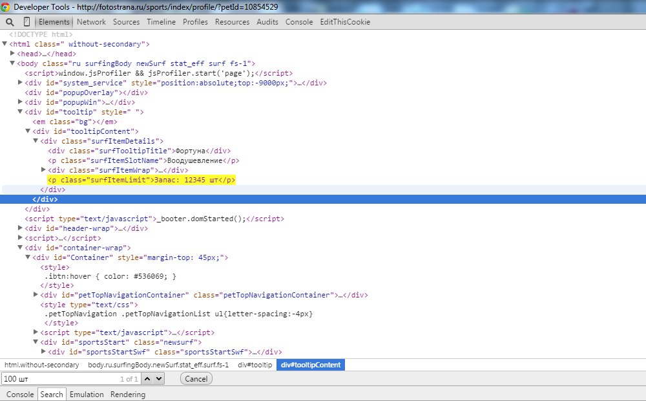Select the em class bg line
Screen dimensions: 646x401
click(75, 122)
